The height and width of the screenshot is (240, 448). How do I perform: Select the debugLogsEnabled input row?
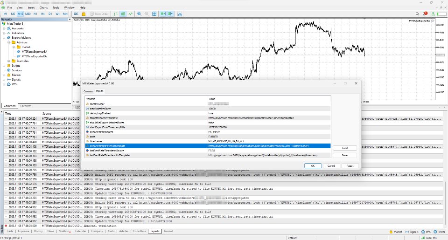(208, 113)
